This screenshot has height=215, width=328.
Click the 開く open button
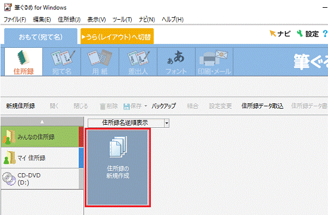(54, 106)
